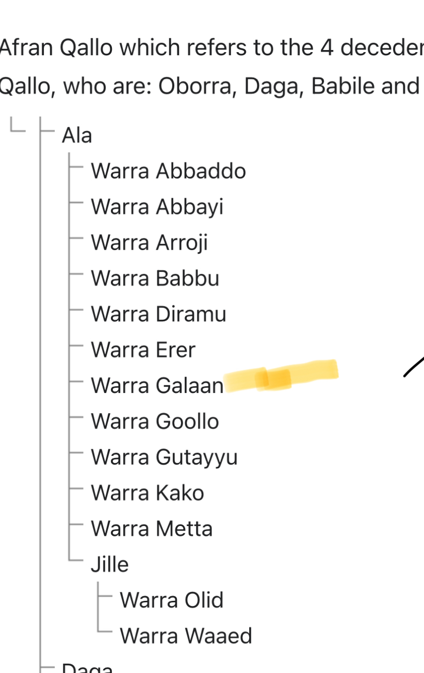Click on Warra Babbu
The height and width of the screenshot is (673, 424).
[x=155, y=278]
